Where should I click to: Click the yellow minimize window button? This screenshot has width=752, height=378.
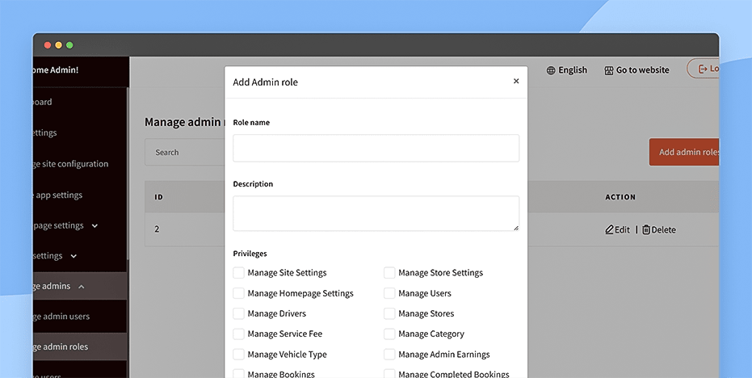pyautogui.click(x=58, y=45)
